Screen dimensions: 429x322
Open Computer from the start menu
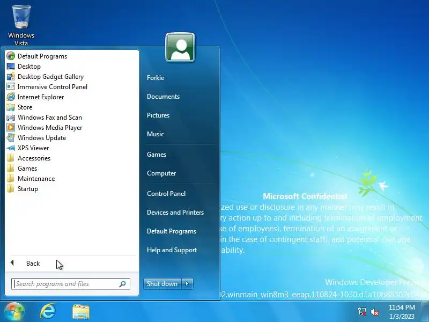click(161, 173)
